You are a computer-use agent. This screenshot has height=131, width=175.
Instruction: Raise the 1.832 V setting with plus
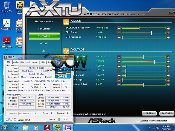click(168, 76)
